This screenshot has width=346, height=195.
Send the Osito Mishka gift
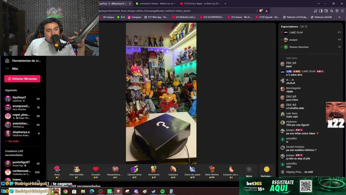click(212, 172)
